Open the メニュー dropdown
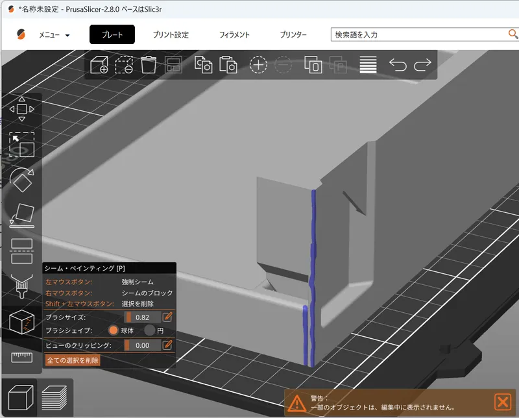 (54, 35)
